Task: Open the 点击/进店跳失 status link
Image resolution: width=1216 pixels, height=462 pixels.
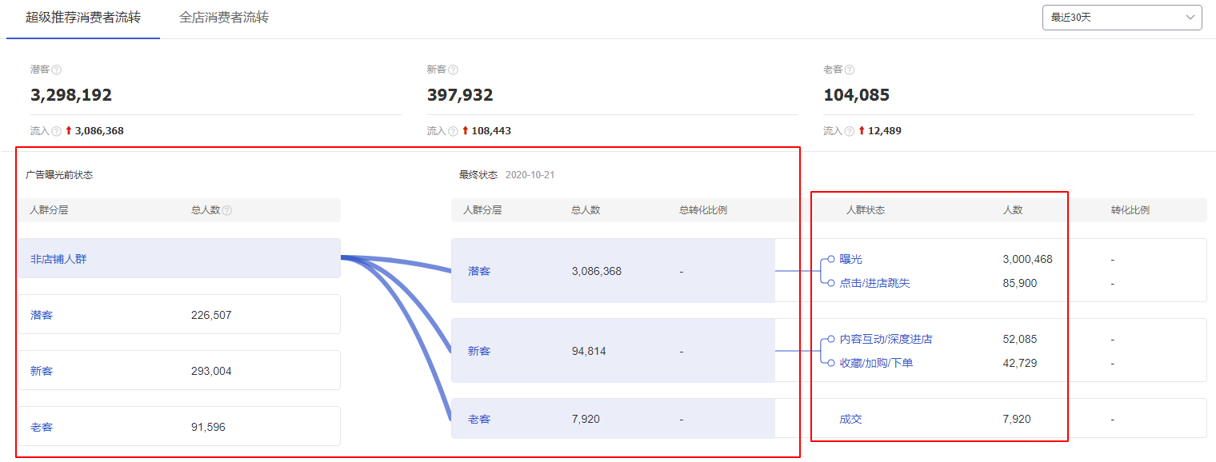Action: point(874,283)
